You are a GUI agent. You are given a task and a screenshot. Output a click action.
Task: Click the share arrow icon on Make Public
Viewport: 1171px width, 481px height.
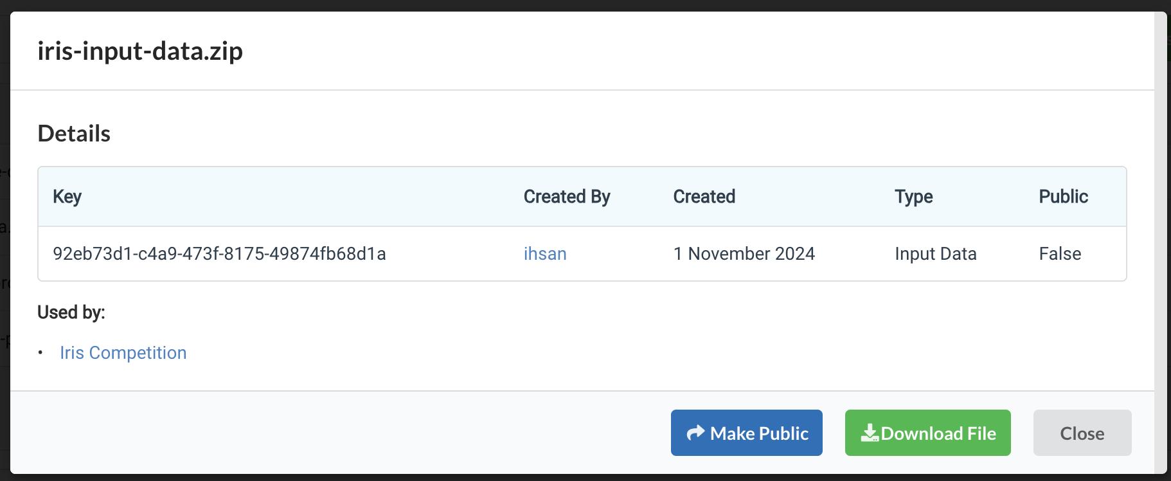695,433
